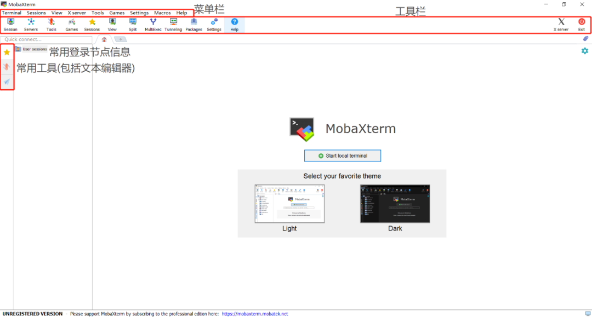The image size is (592, 317).
Task: Launch Games from the toolbar
Action: pyautogui.click(x=71, y=24)
